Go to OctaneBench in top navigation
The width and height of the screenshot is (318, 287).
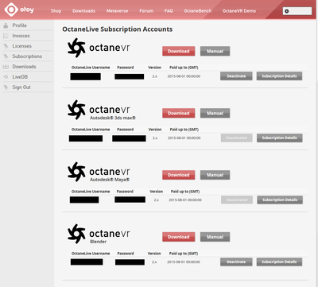click(x=198, y=11)
